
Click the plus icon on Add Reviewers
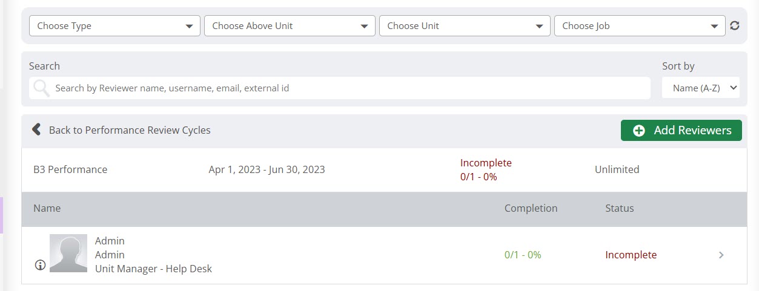click(x=638, y=131)
